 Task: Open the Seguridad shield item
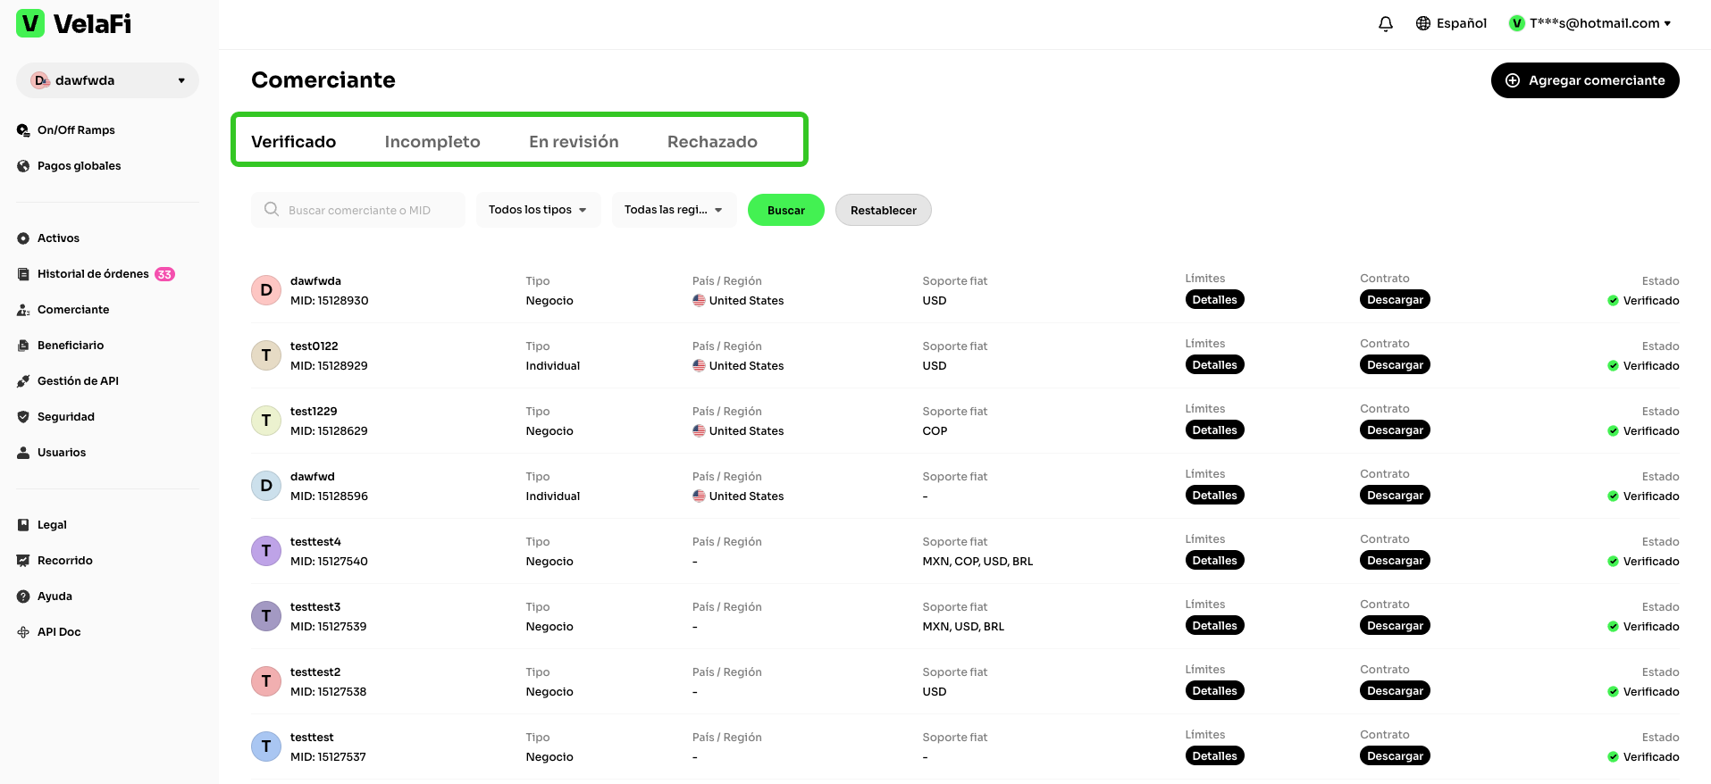point(65,417)
